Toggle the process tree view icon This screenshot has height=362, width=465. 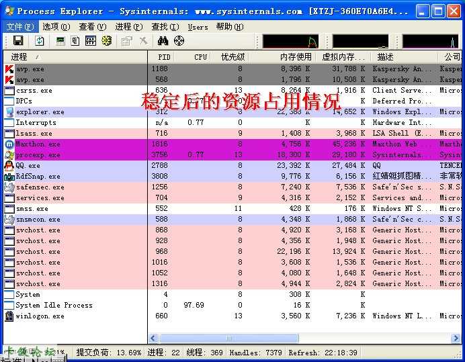point(75,40)
